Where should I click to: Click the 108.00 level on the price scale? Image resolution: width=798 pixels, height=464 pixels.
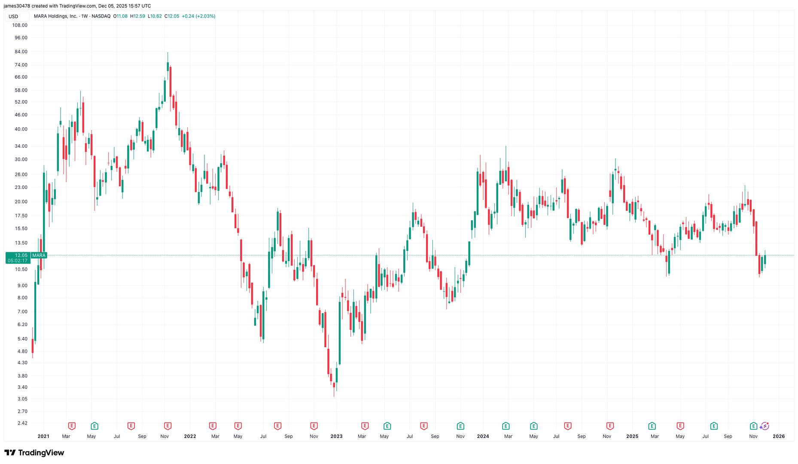[x=19, y=25]
